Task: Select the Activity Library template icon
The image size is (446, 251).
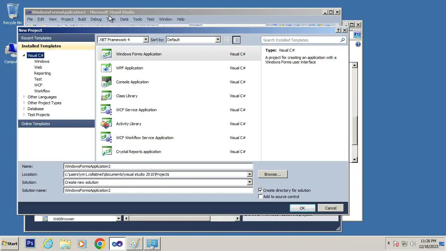Action: pyautogui.click(x=106, y=124)
